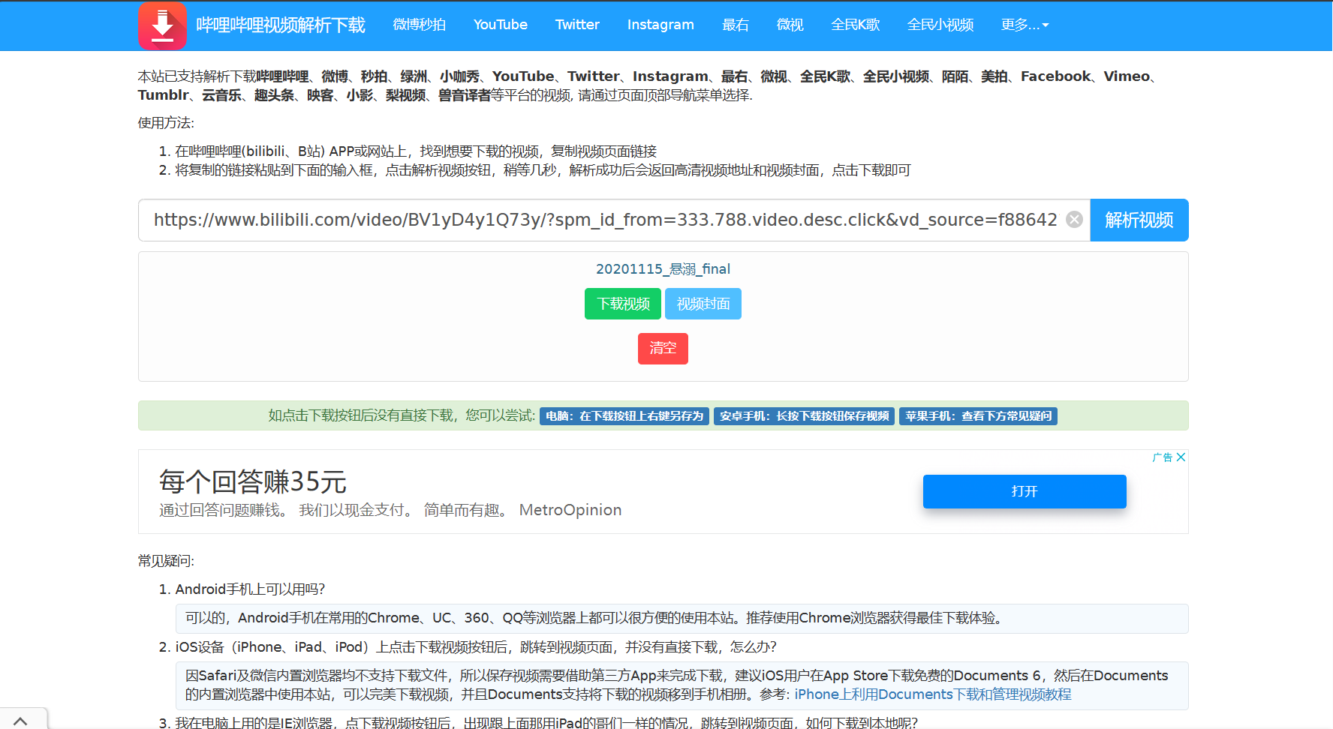This screenshot has width=1333, height=729.
Task: Click the 常见疑问: heading
Action: [166, 561]
